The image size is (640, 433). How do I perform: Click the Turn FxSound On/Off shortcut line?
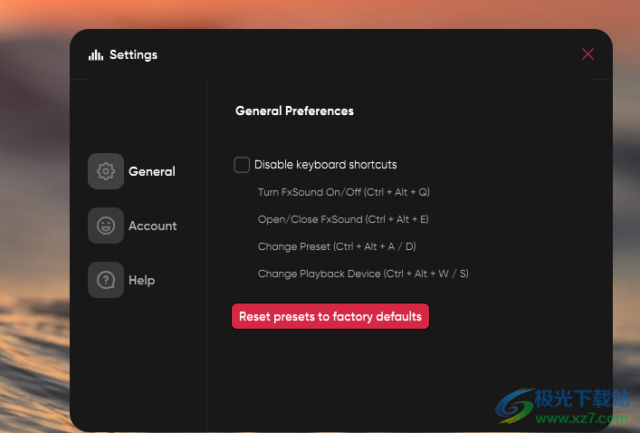(x=343, y=192)
